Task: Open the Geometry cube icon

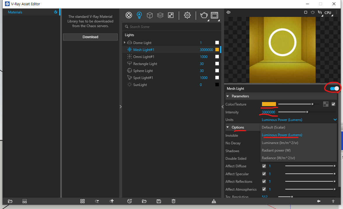Action: click(x=149, y=15)
